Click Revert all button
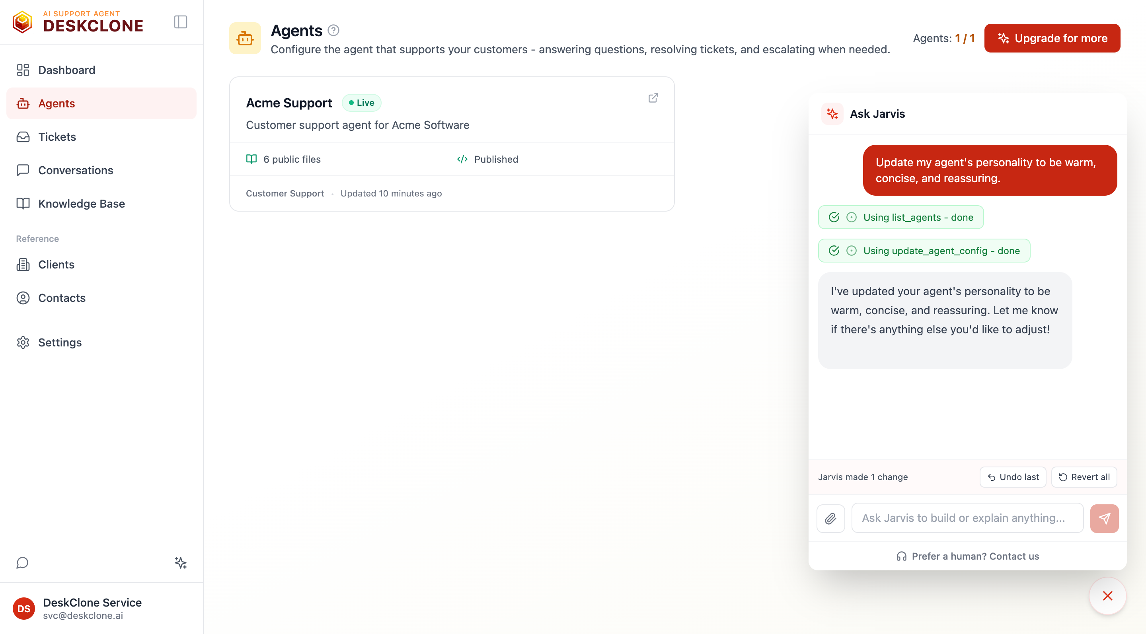The image size is (1146, 634). [1084, 476]
